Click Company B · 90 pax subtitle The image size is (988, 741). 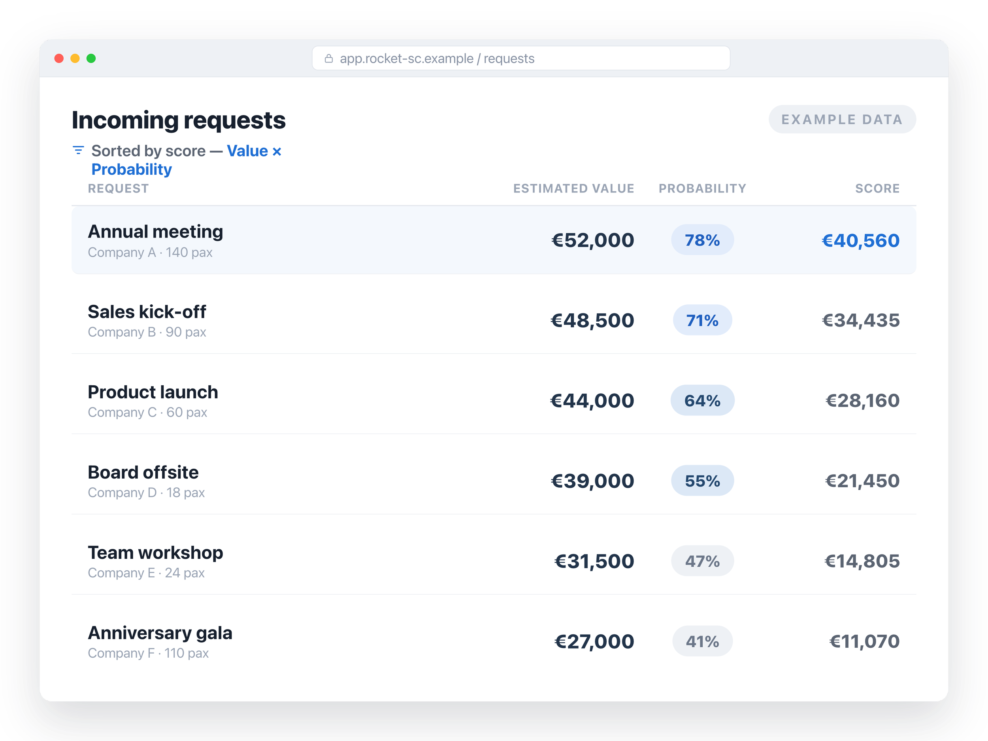[x=147, y=332]
